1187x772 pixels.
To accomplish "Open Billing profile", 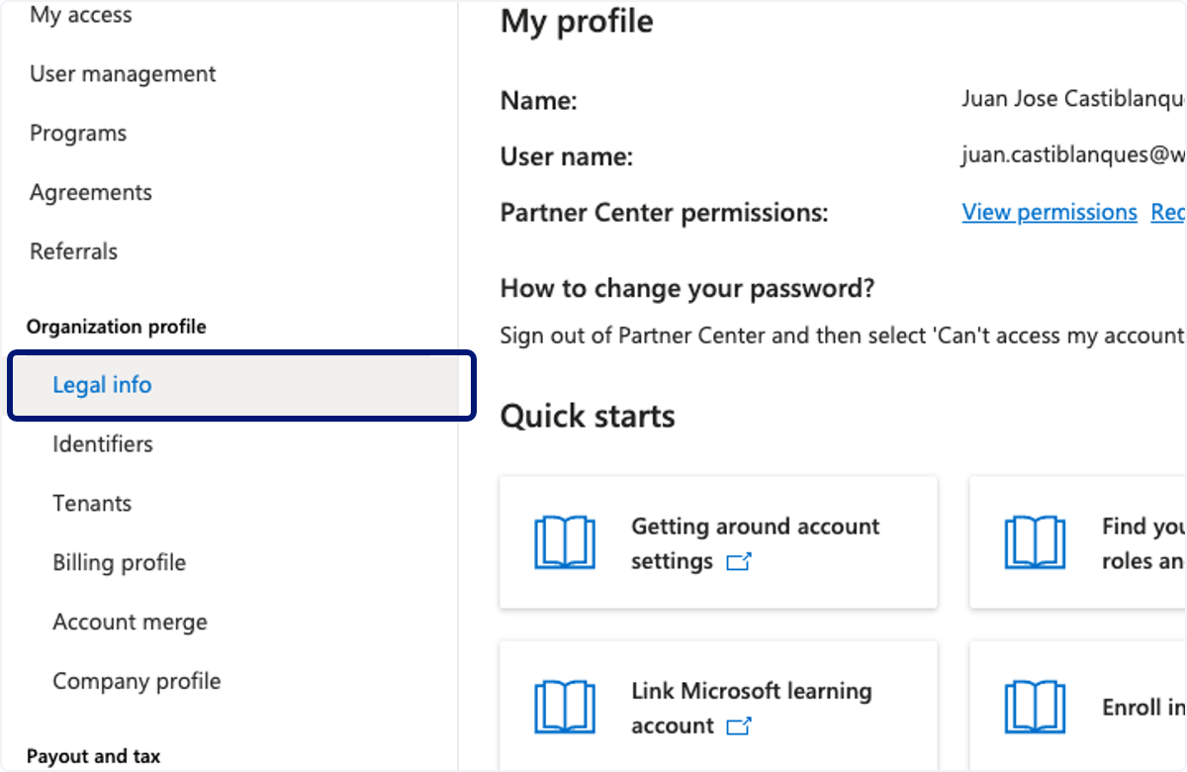I will (119, 563).
